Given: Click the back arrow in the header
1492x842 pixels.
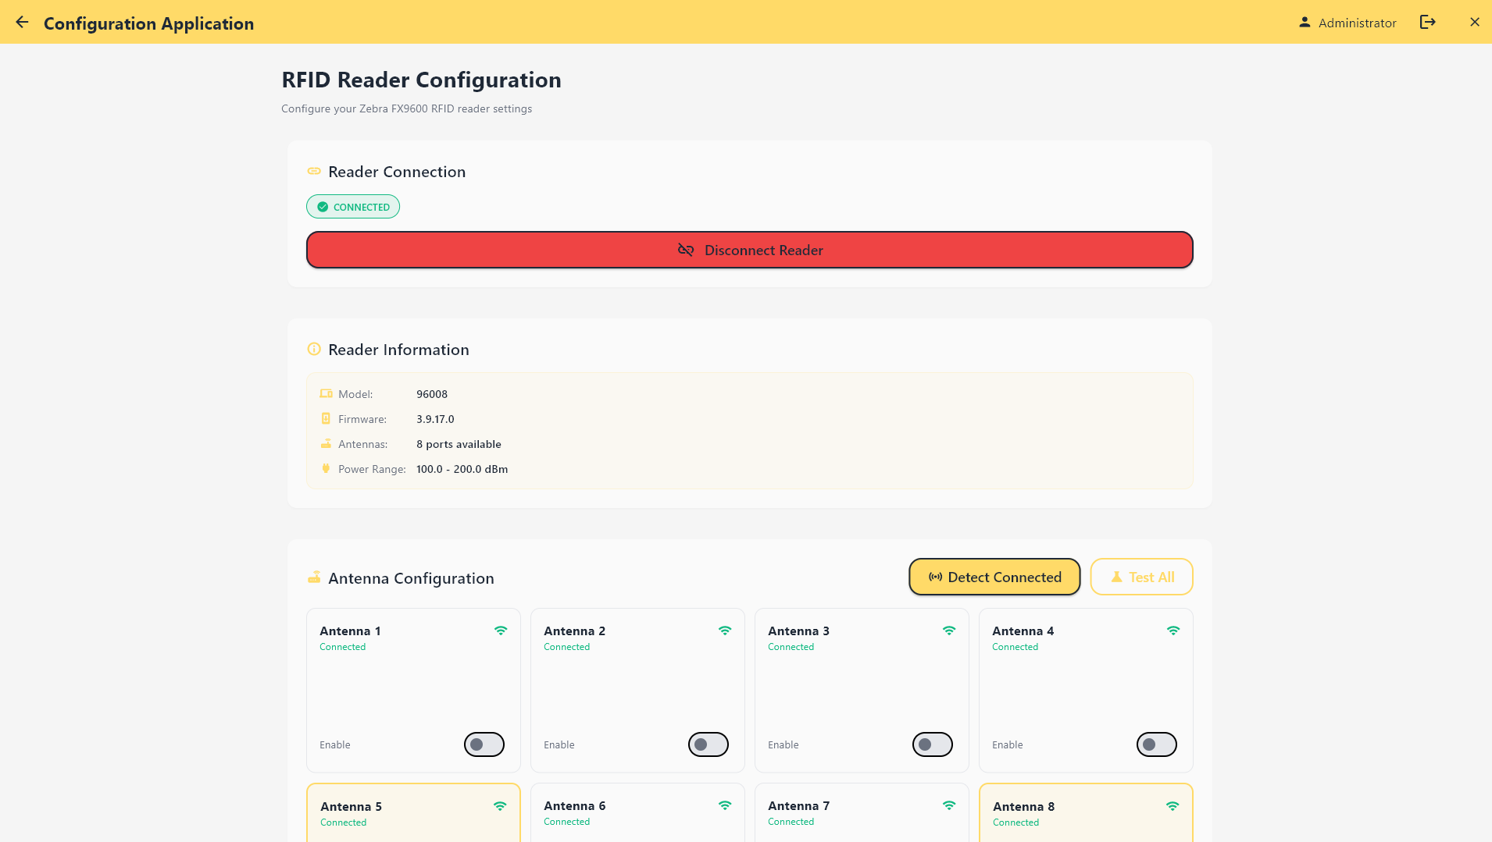Looking at the screenshot, I should [x=23, y=22].
